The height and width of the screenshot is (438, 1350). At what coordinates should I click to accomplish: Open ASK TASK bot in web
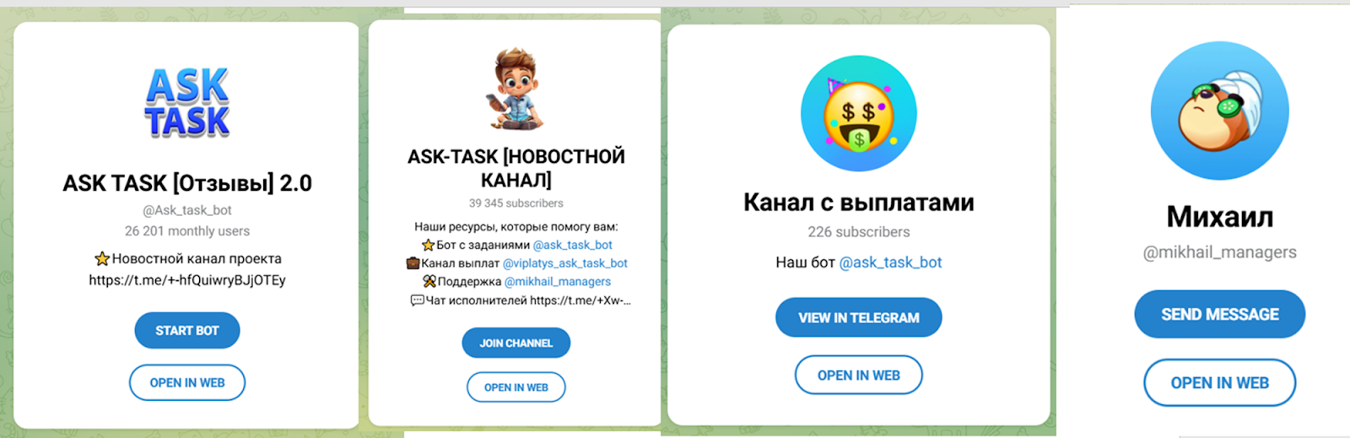187,382
